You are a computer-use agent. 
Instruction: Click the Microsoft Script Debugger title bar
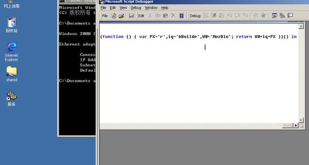coord(204,2)
